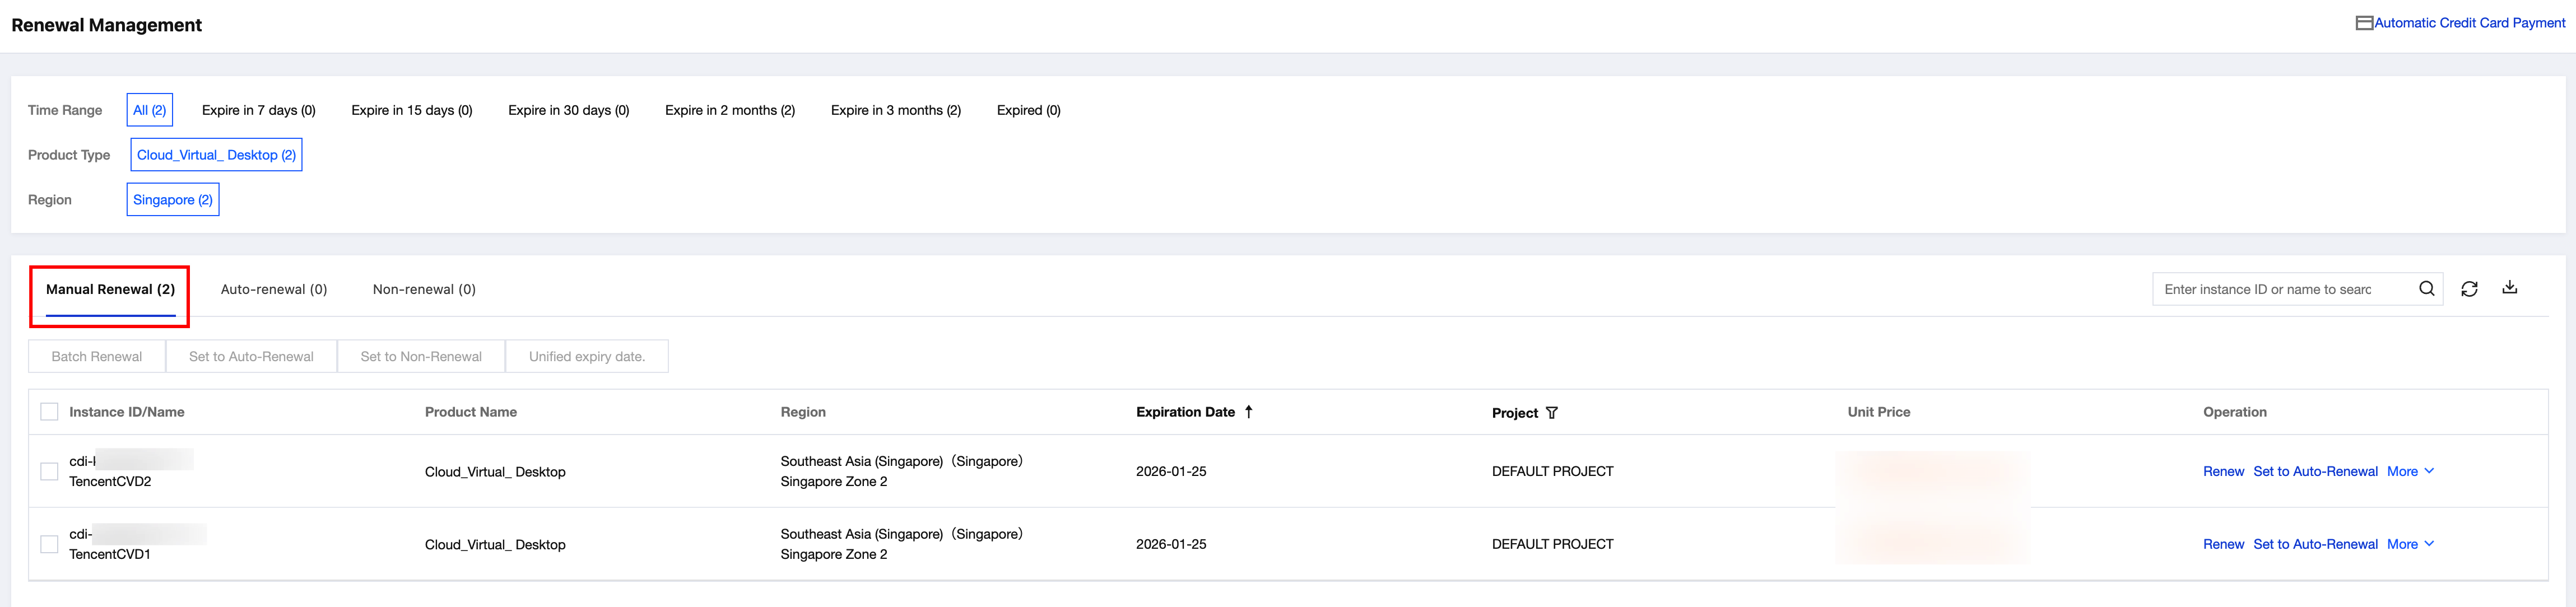The image size is (2576, 607).
Task: Select the Manual Renewal tab
Action: (110, 289)
